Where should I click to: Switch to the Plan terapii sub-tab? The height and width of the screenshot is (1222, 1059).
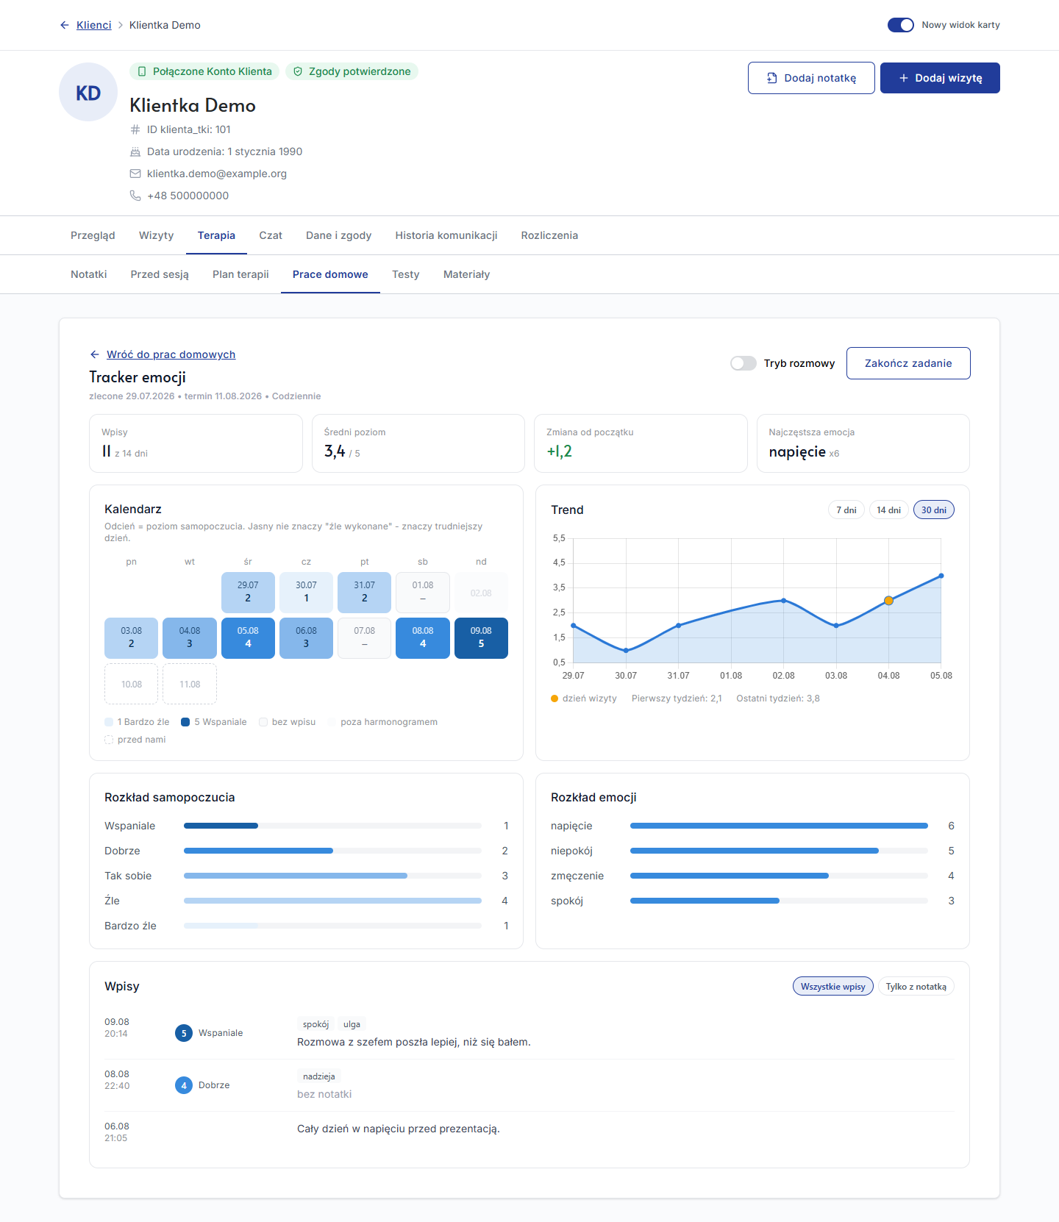coord(240,274)
